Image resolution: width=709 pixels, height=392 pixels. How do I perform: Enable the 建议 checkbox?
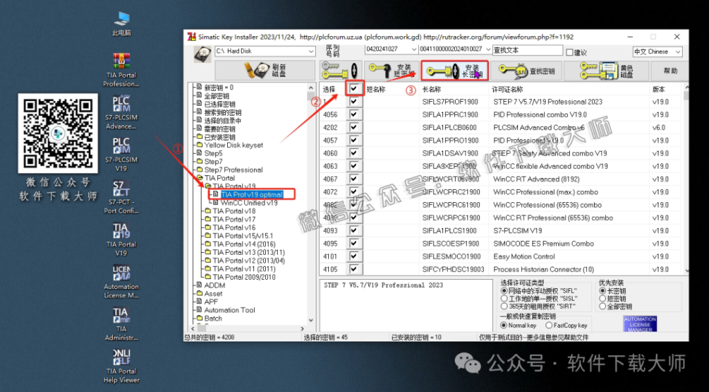pyautogui.click(x=570, y=53)
